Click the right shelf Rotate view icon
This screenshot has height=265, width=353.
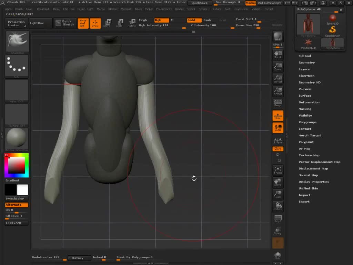(278, 207)
